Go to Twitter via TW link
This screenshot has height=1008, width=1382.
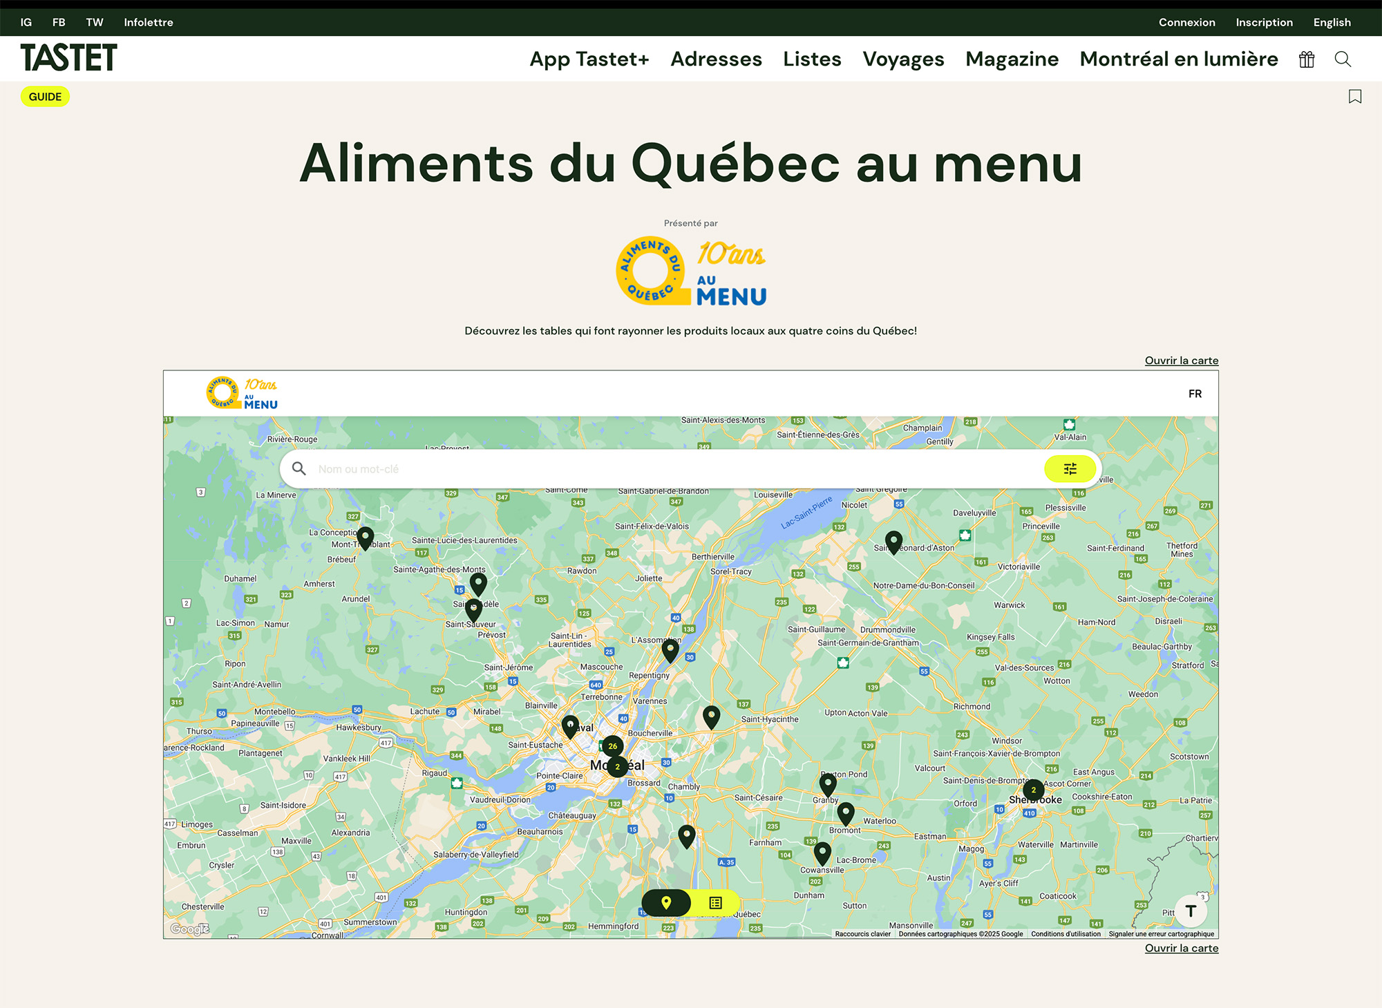[x=95, y=22]
